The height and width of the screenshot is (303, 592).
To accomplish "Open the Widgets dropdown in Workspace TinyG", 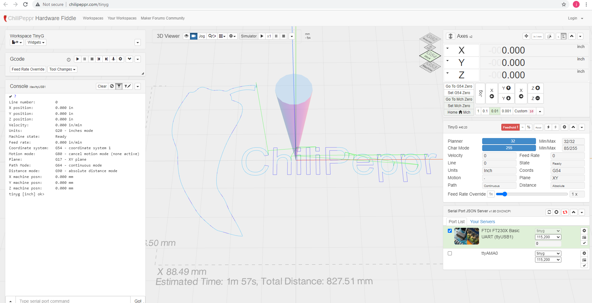I will 36,42.
